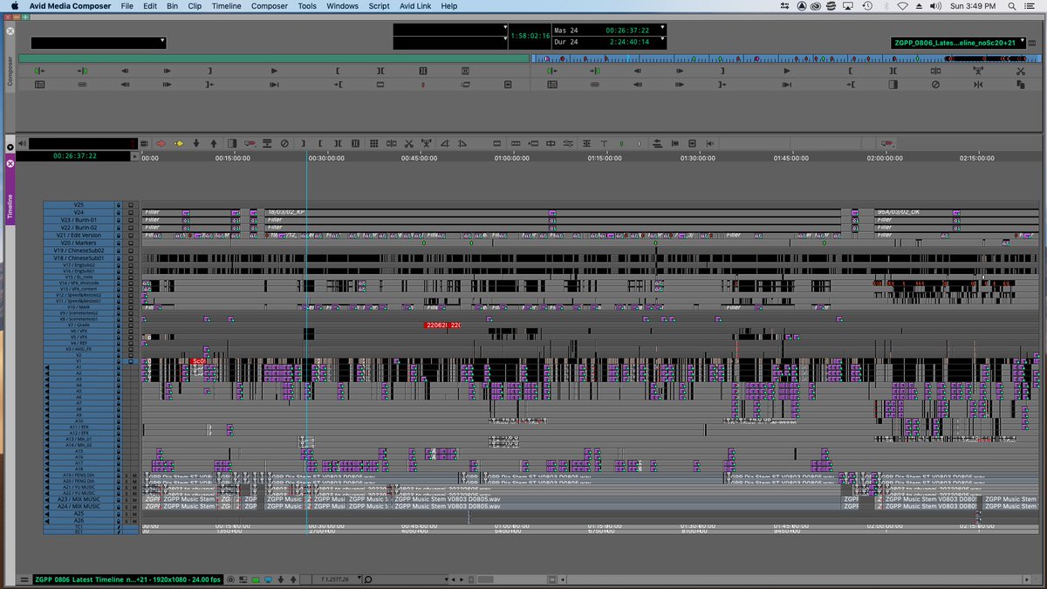This screenshot has height=589, width=1047.
Task: Click the red Lift/Overwrite segment mode arrow
Action: coord(161,143)
